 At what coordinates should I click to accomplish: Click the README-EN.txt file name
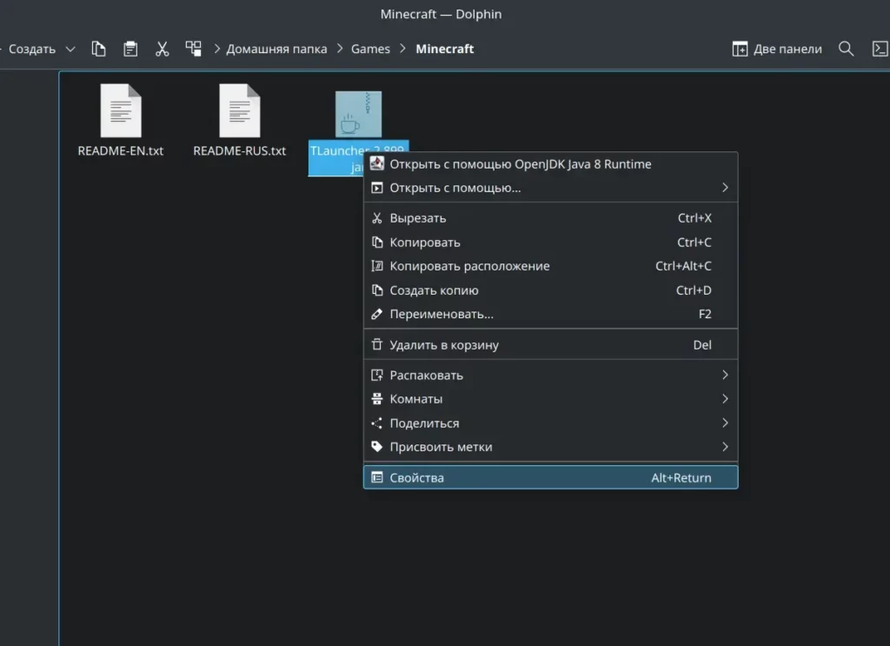pyautogui.click(x=120, y=151)
